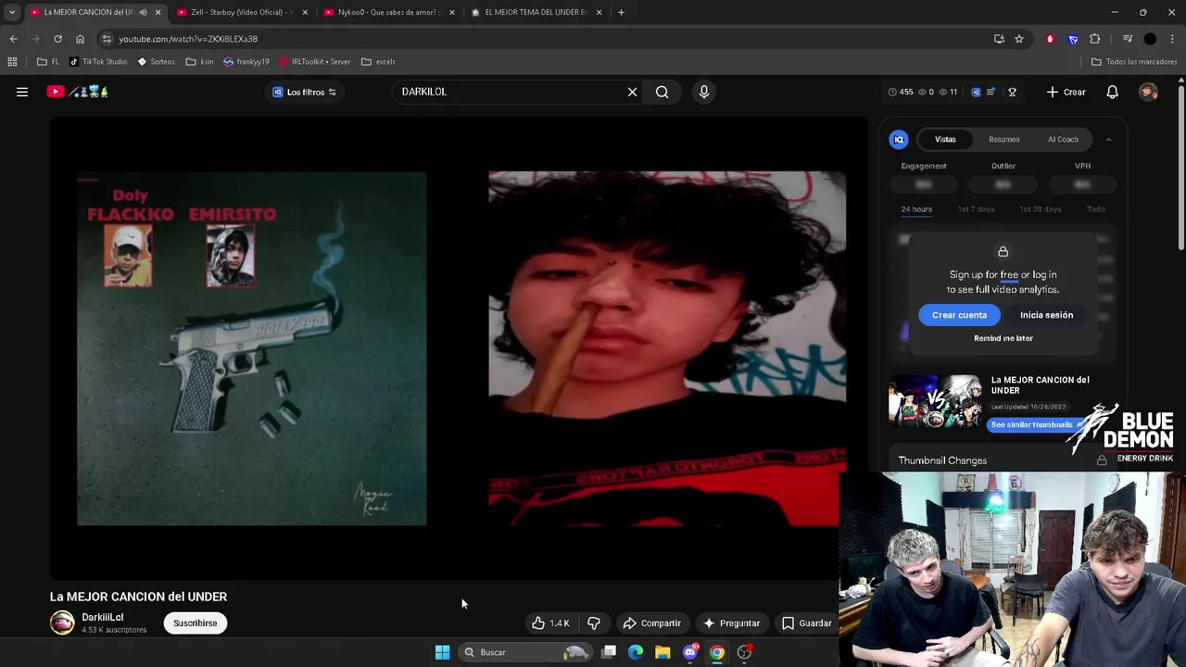Image resolution: width=1186 pixels, height=667 pixels.
Task: Open DarkiiiLol channel name link
Action: click(102, 617)
